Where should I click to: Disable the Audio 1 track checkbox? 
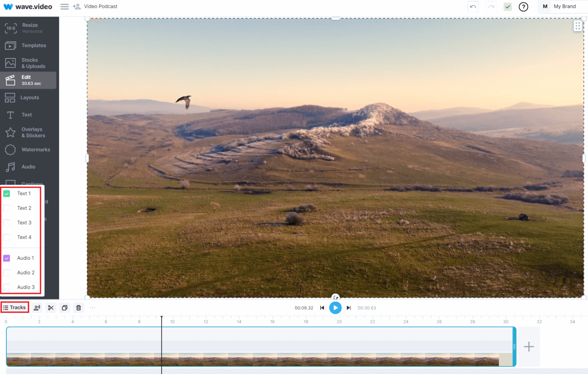pyautogui.click(x=6, y=258)
